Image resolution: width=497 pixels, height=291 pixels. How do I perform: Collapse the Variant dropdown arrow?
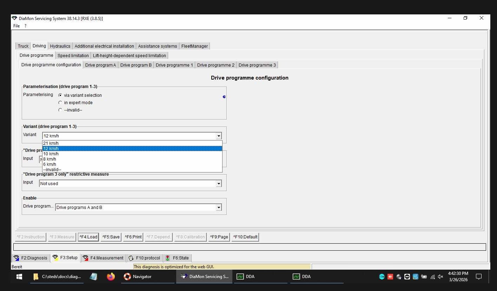219,136
